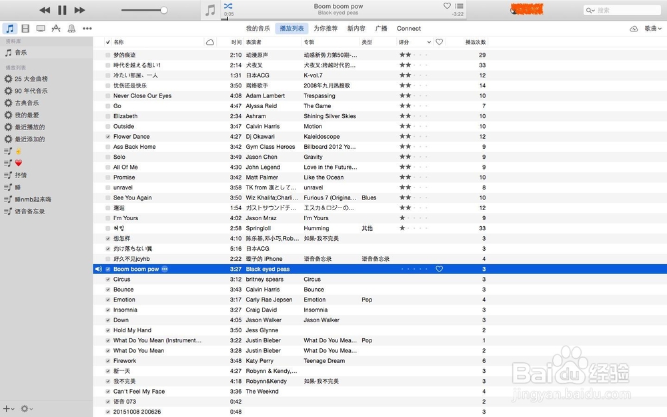This screenshot has width=667, height=417.
Task: Open the 为你推荐 tab
Action: 325,29
